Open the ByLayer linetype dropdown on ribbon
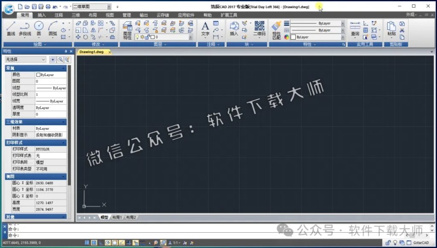The image size is (437, 248). (x=343, y=30)
